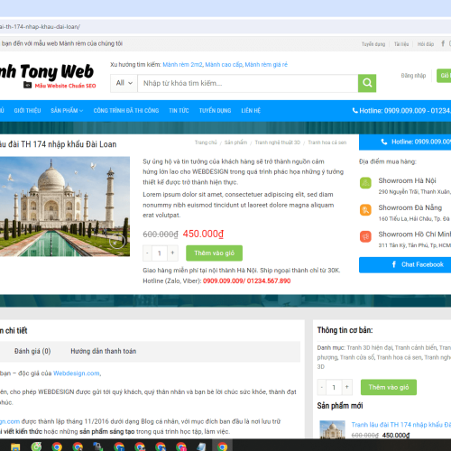
Task: Click the browser address bar URL
Action: (40, 27)
